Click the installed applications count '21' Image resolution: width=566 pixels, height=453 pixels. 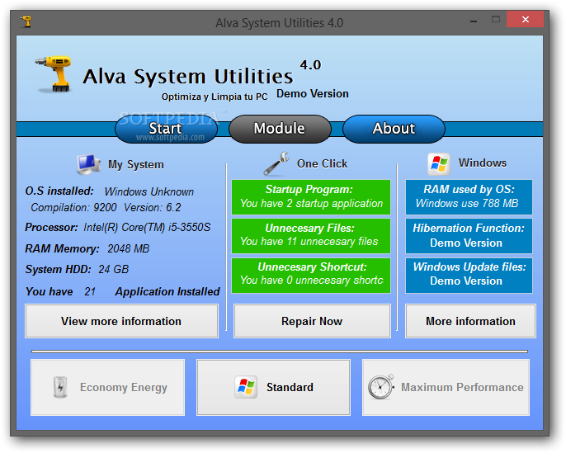pos(90,291)
